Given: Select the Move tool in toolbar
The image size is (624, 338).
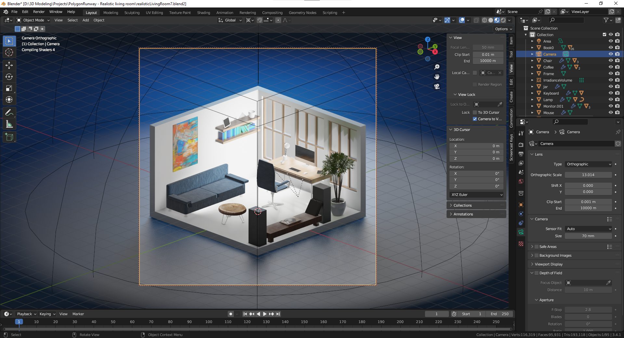Looking at the screenshot, I should tap(9, 65).
